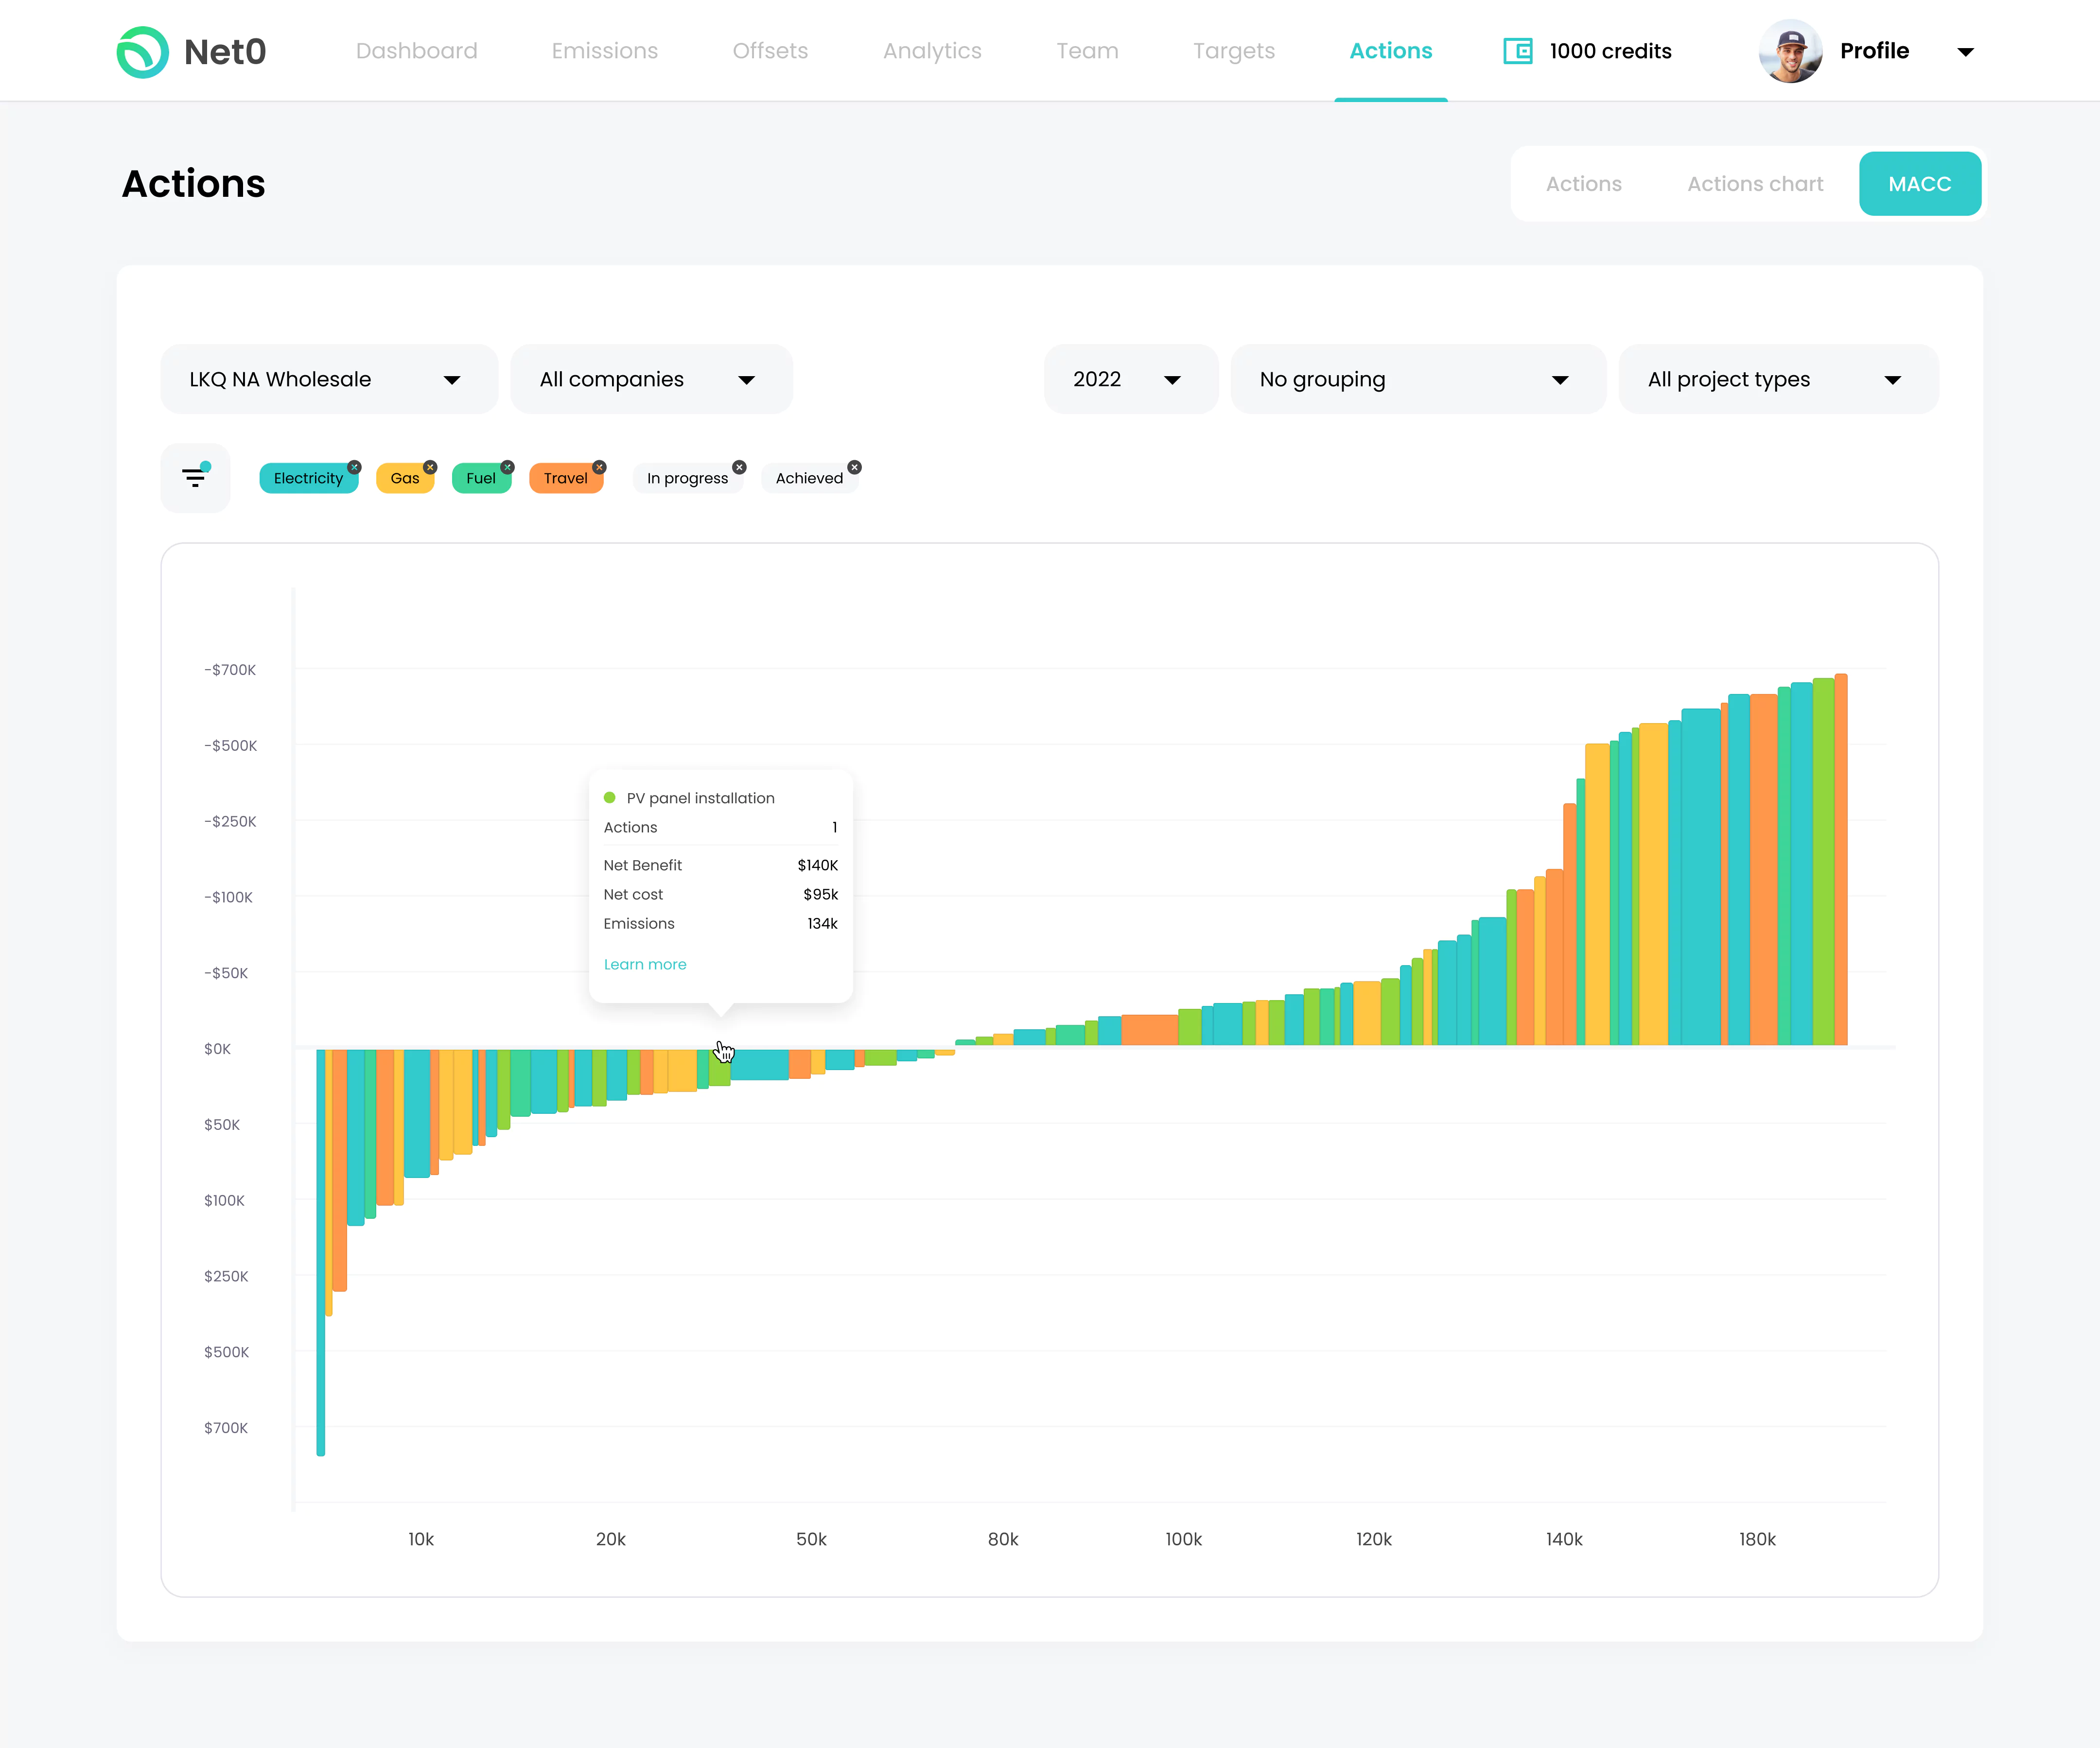Viewport: 2100px width, 1748px height.
Task: Click the tallest teal bar reaching $700K
Action: click(321, 1251)
